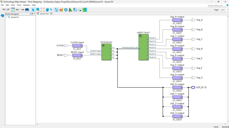Screen dimensions: 229x128
Task: Click the Mux3~0 port label
Action: click(152, 48)
